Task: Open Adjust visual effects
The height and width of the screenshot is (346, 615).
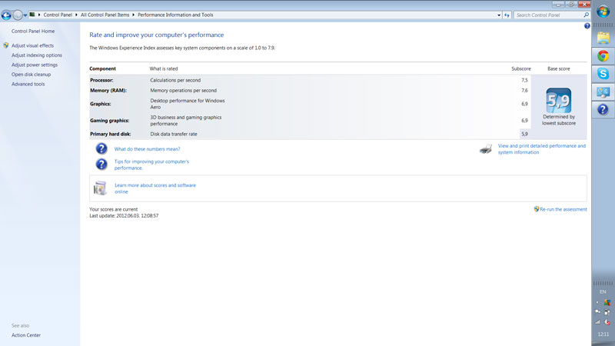Action: click(32, 45)
